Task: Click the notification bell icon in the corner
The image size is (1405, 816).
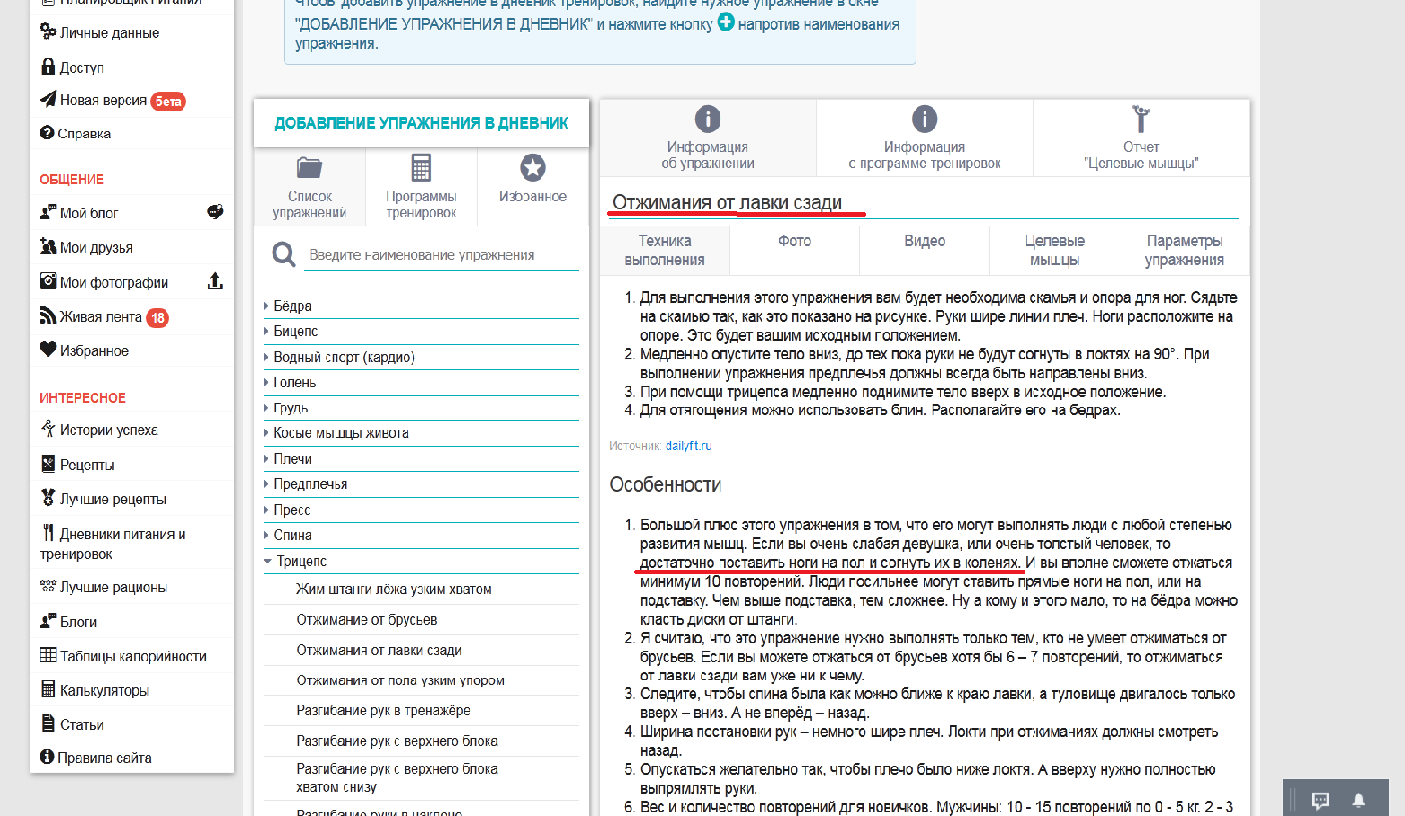Action: (x=1359, y=800)
